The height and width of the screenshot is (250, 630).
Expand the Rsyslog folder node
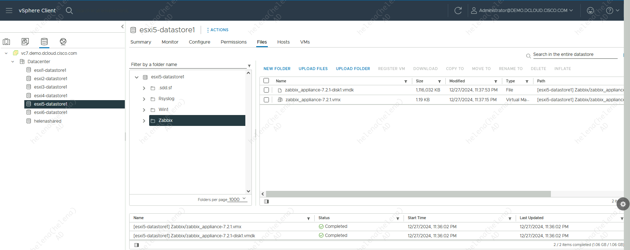tap(144, 99)
